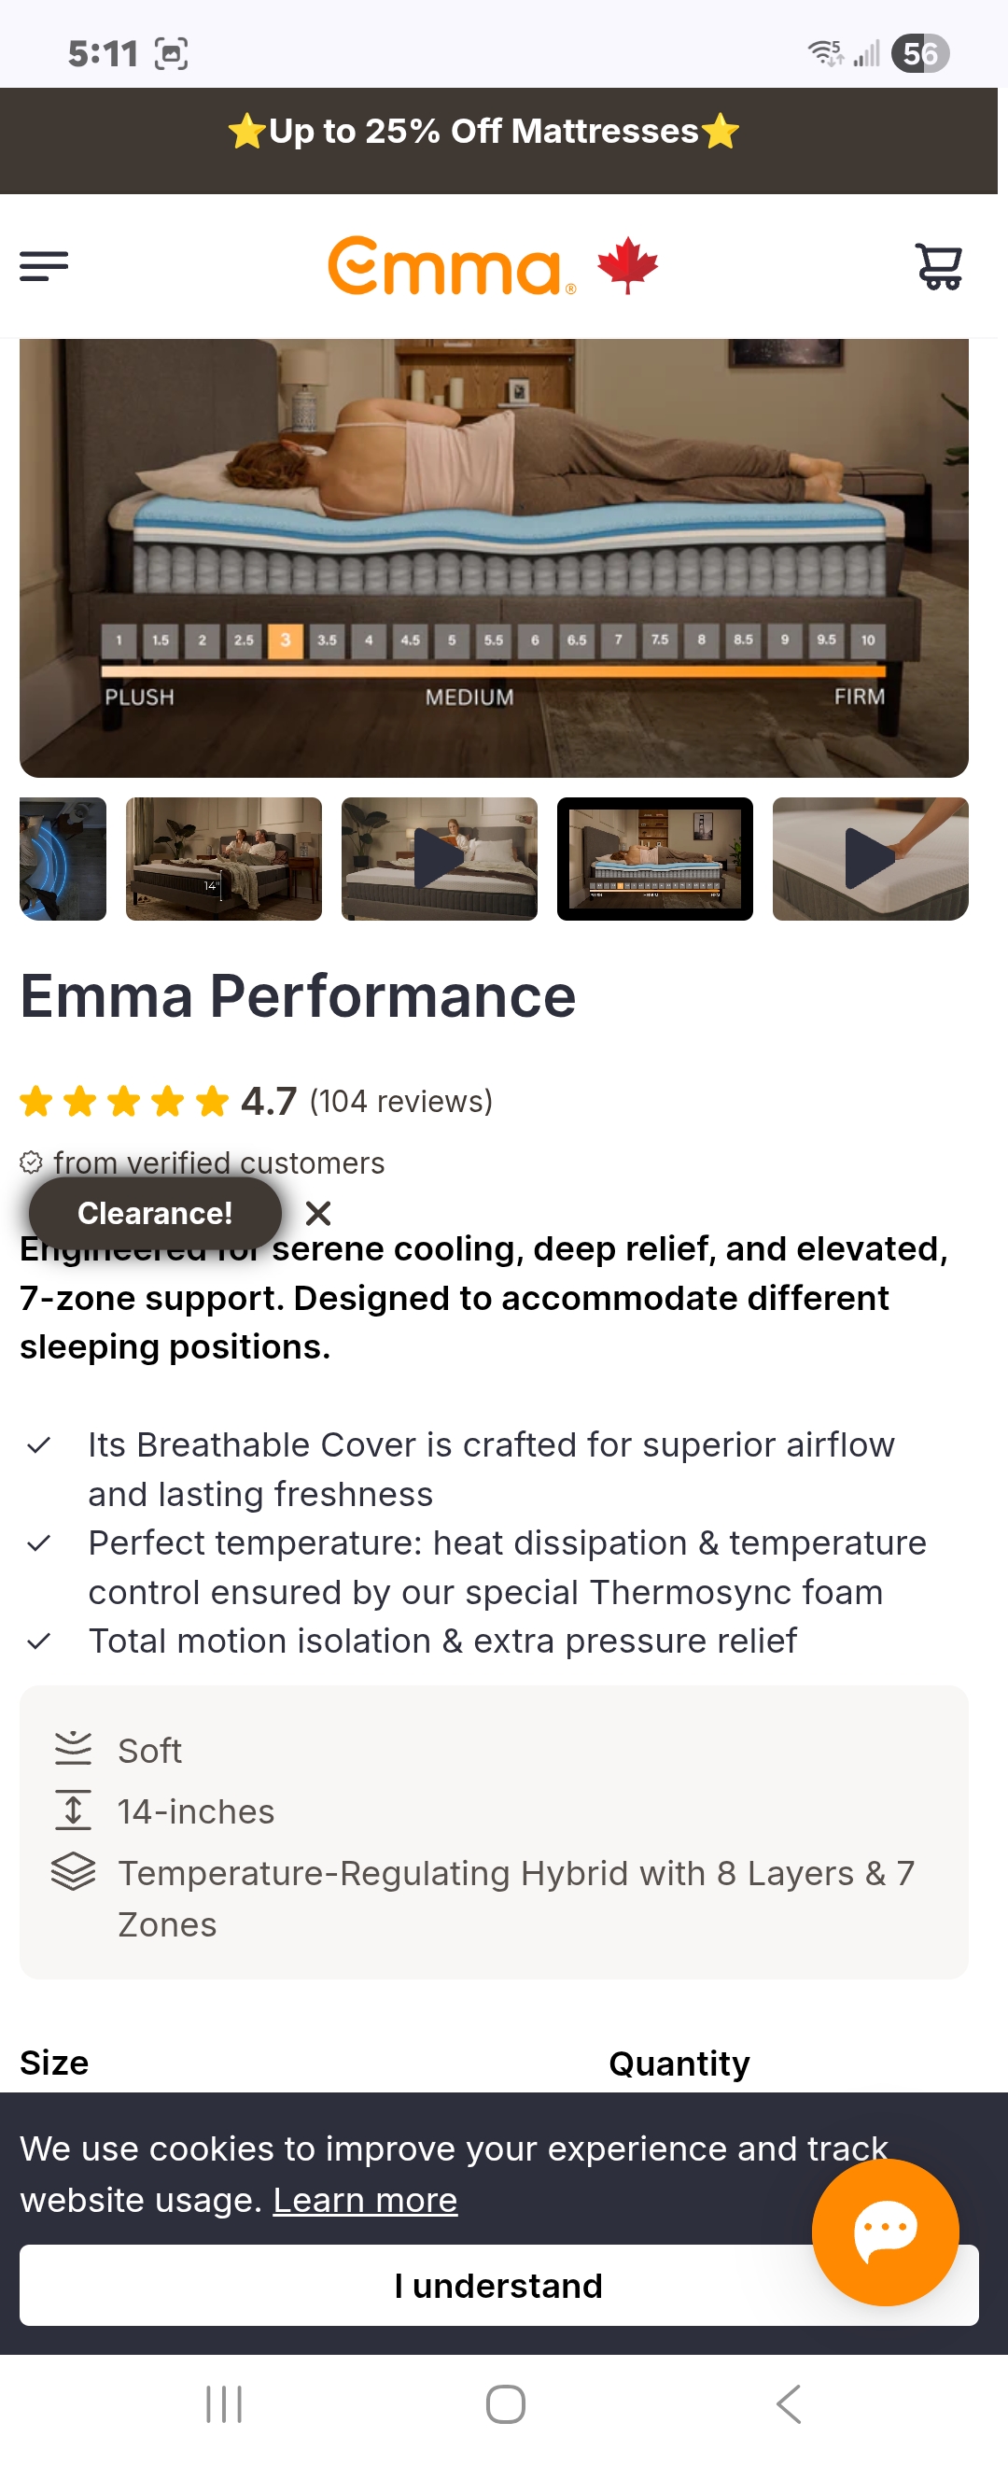Tap the main mattress firmness image

pyautogui.click(x=494, y=556)
